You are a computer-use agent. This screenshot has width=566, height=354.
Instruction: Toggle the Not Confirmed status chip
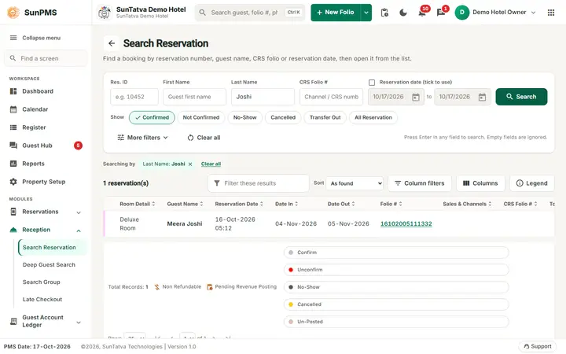click(x=201, y=117)
